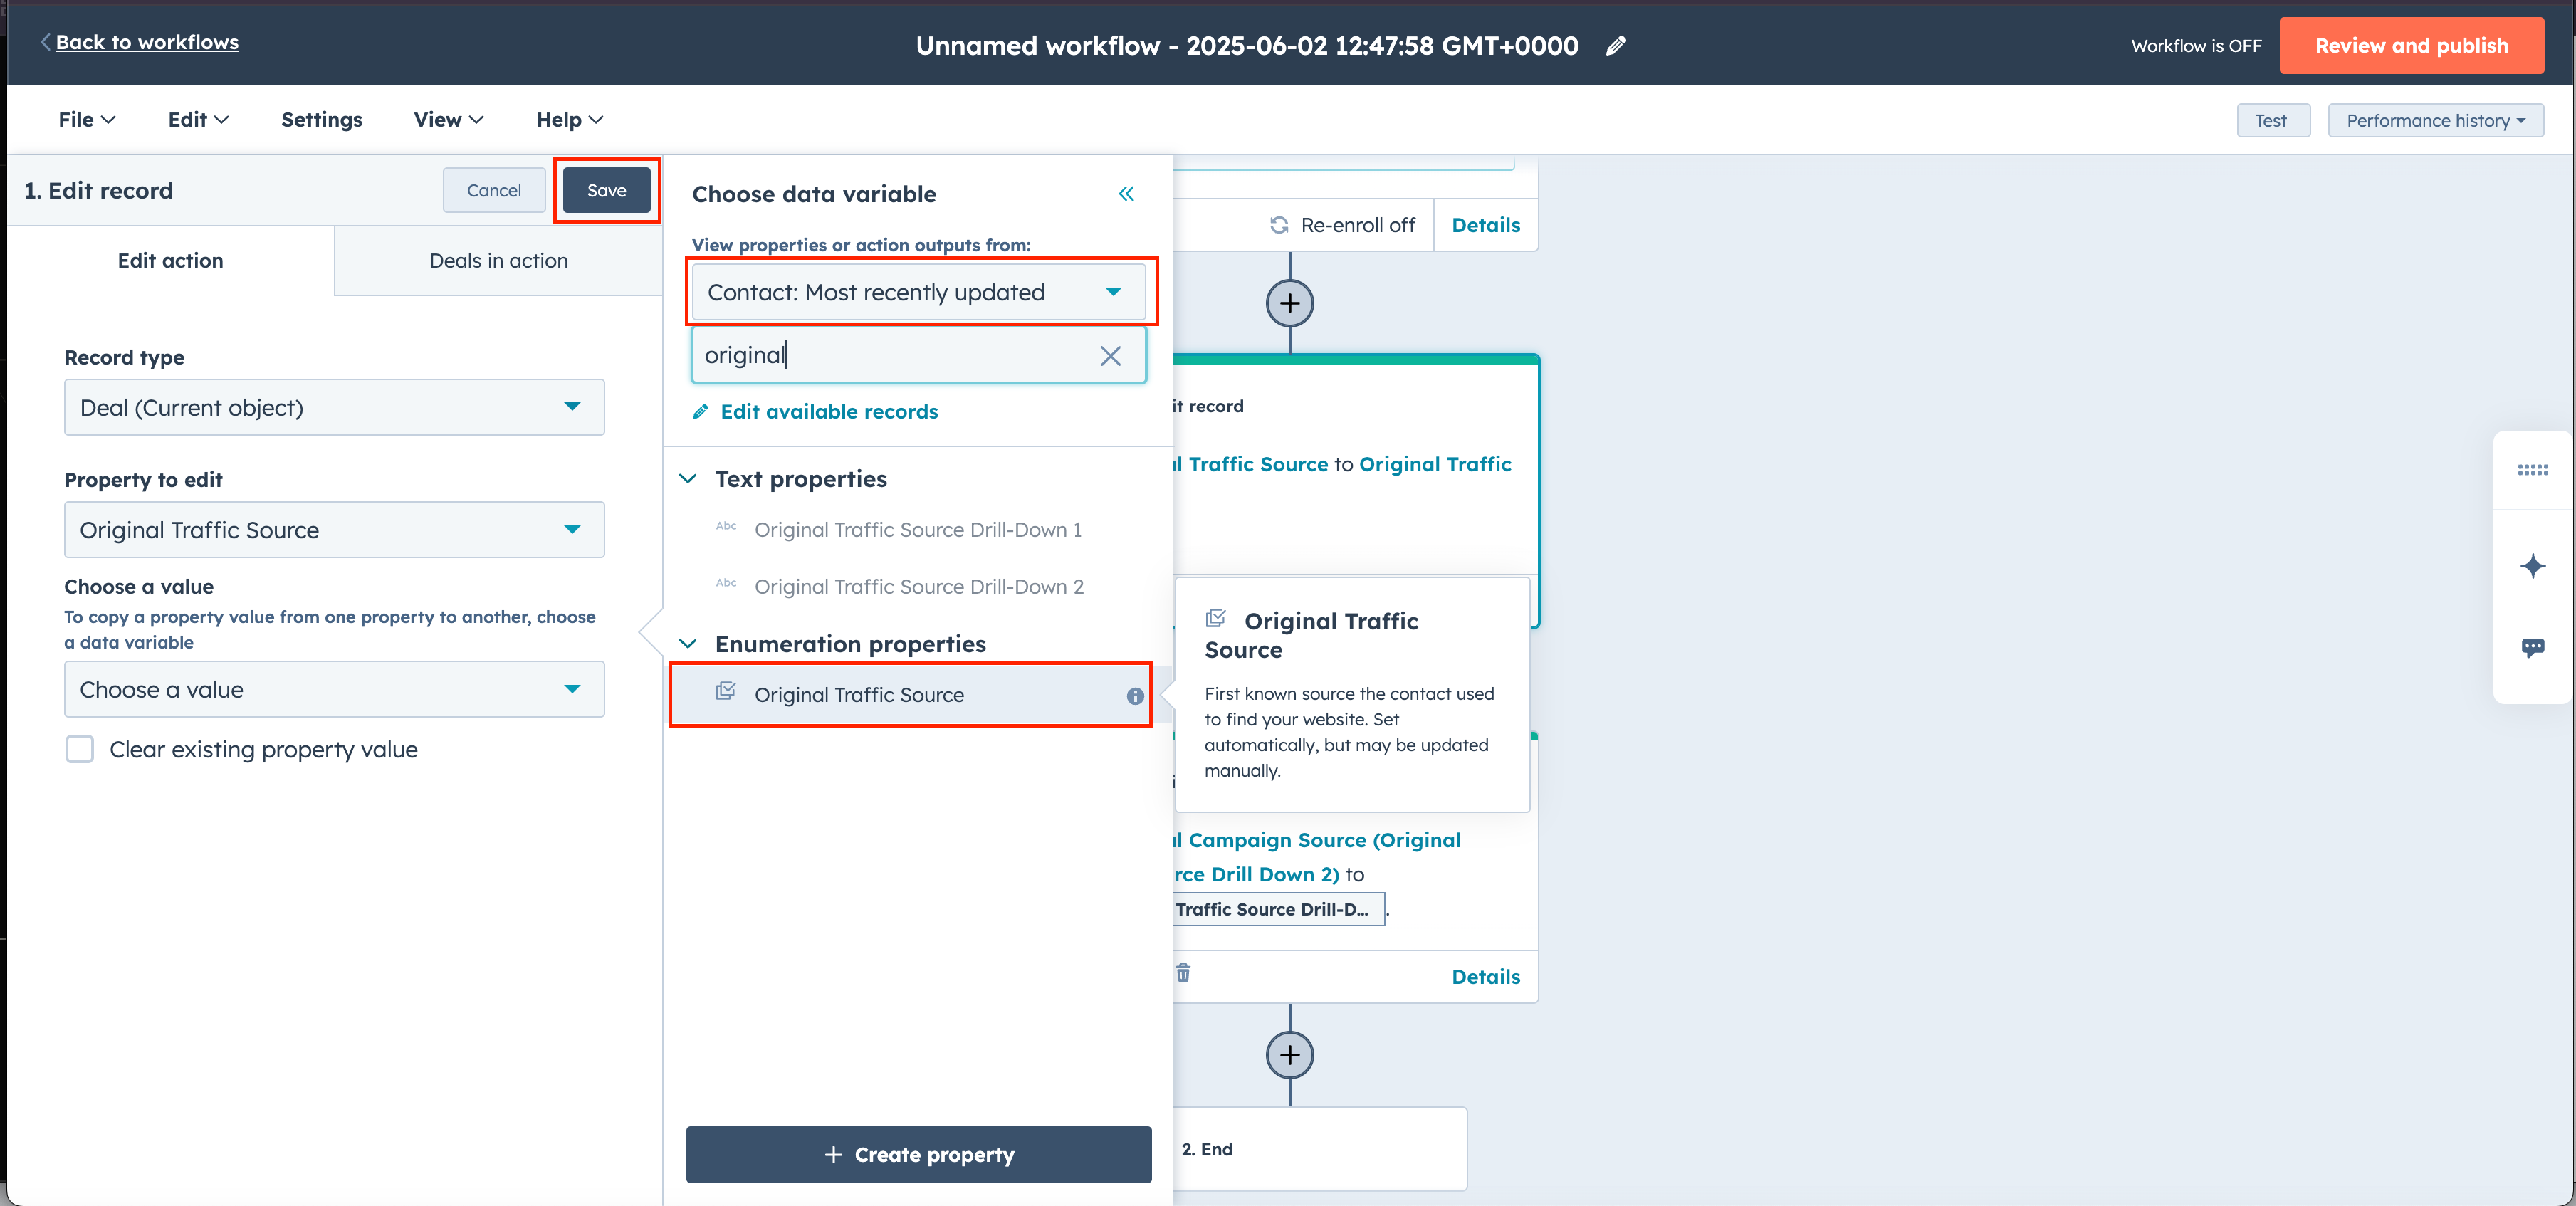Open the File menu
2576x1206 pixels.
click(x=87, y=119)
